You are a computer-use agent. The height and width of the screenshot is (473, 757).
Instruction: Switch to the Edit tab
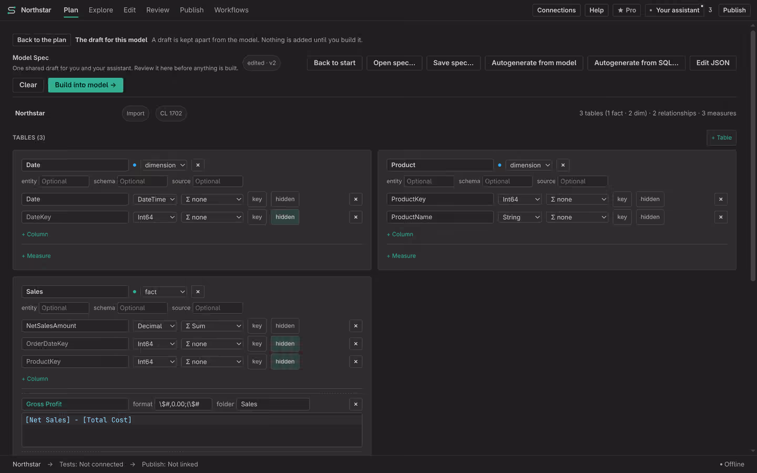pyautogui.click(x=129, y=10)
